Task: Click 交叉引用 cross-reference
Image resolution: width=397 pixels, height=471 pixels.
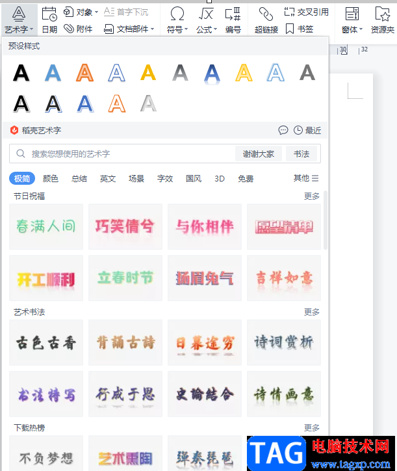Action: (307, 12)
